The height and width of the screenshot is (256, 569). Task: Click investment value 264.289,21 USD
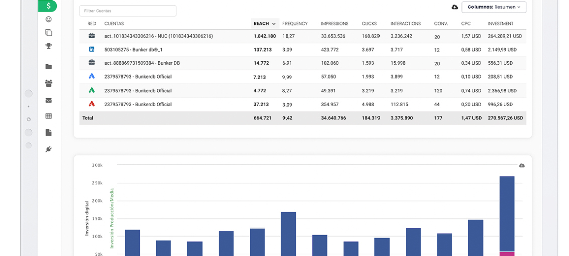tap(505, 36)
